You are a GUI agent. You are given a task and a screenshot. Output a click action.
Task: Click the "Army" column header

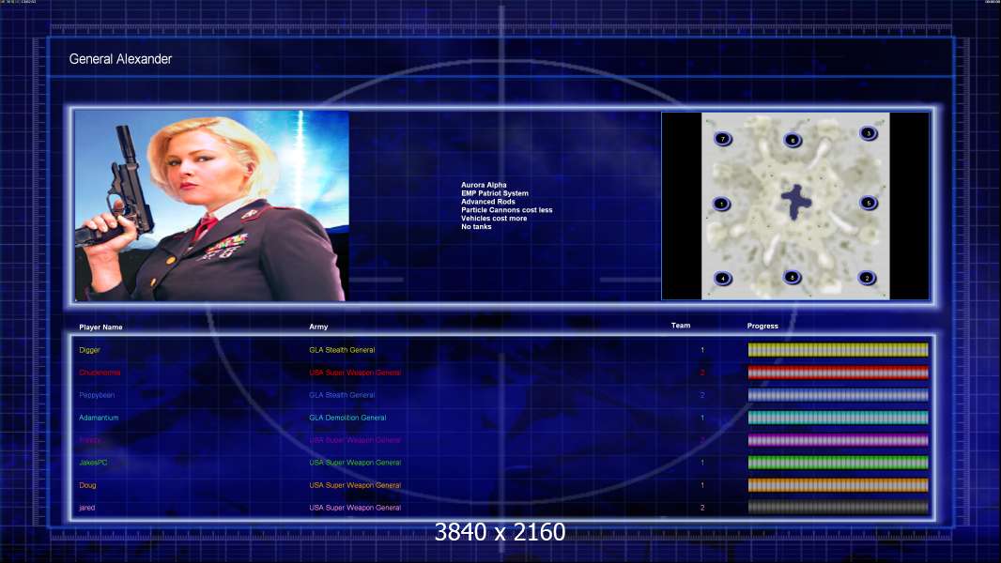click(x=318, y=327)
